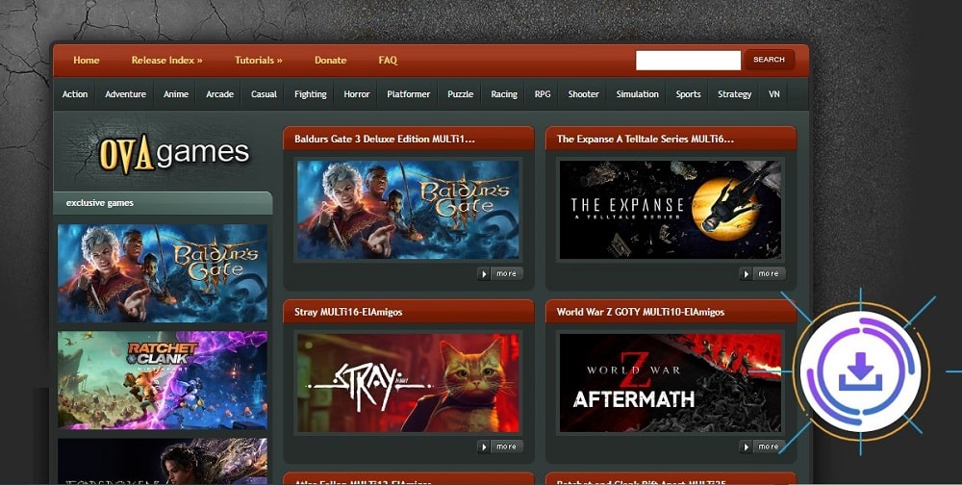962x485 pixels.
Task: Select the Casual genre tab
Action: click(264, 94)
